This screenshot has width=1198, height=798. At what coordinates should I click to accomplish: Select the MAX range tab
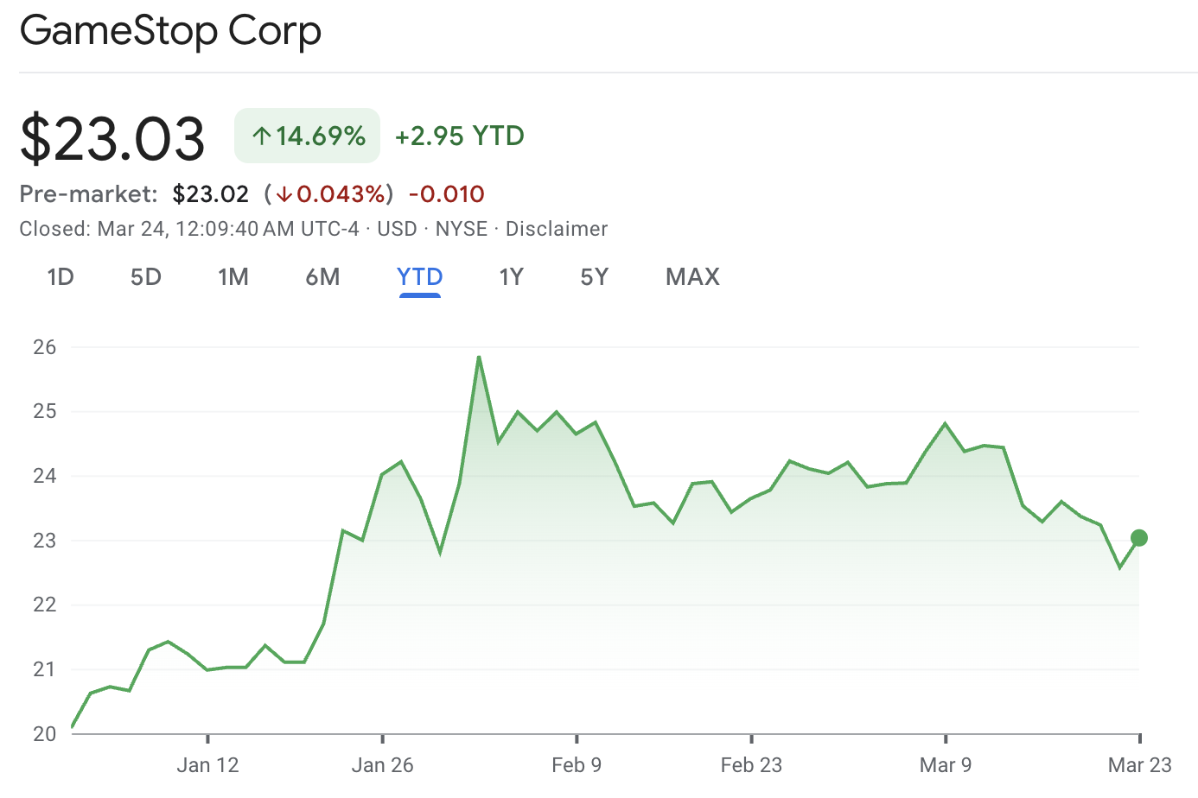692,277
